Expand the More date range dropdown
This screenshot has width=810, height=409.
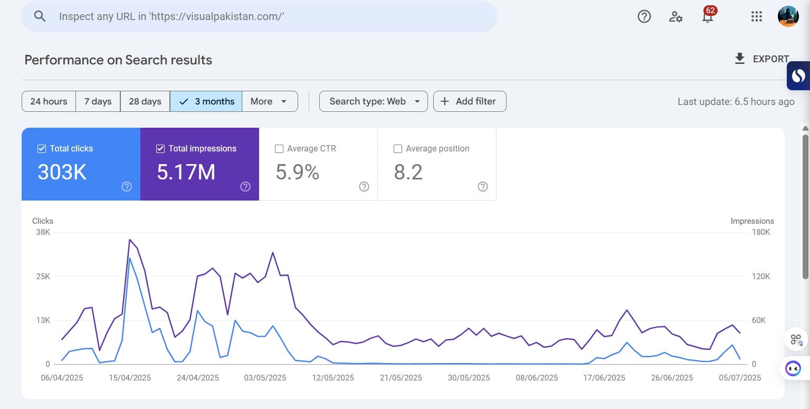[x=270, y=101]
